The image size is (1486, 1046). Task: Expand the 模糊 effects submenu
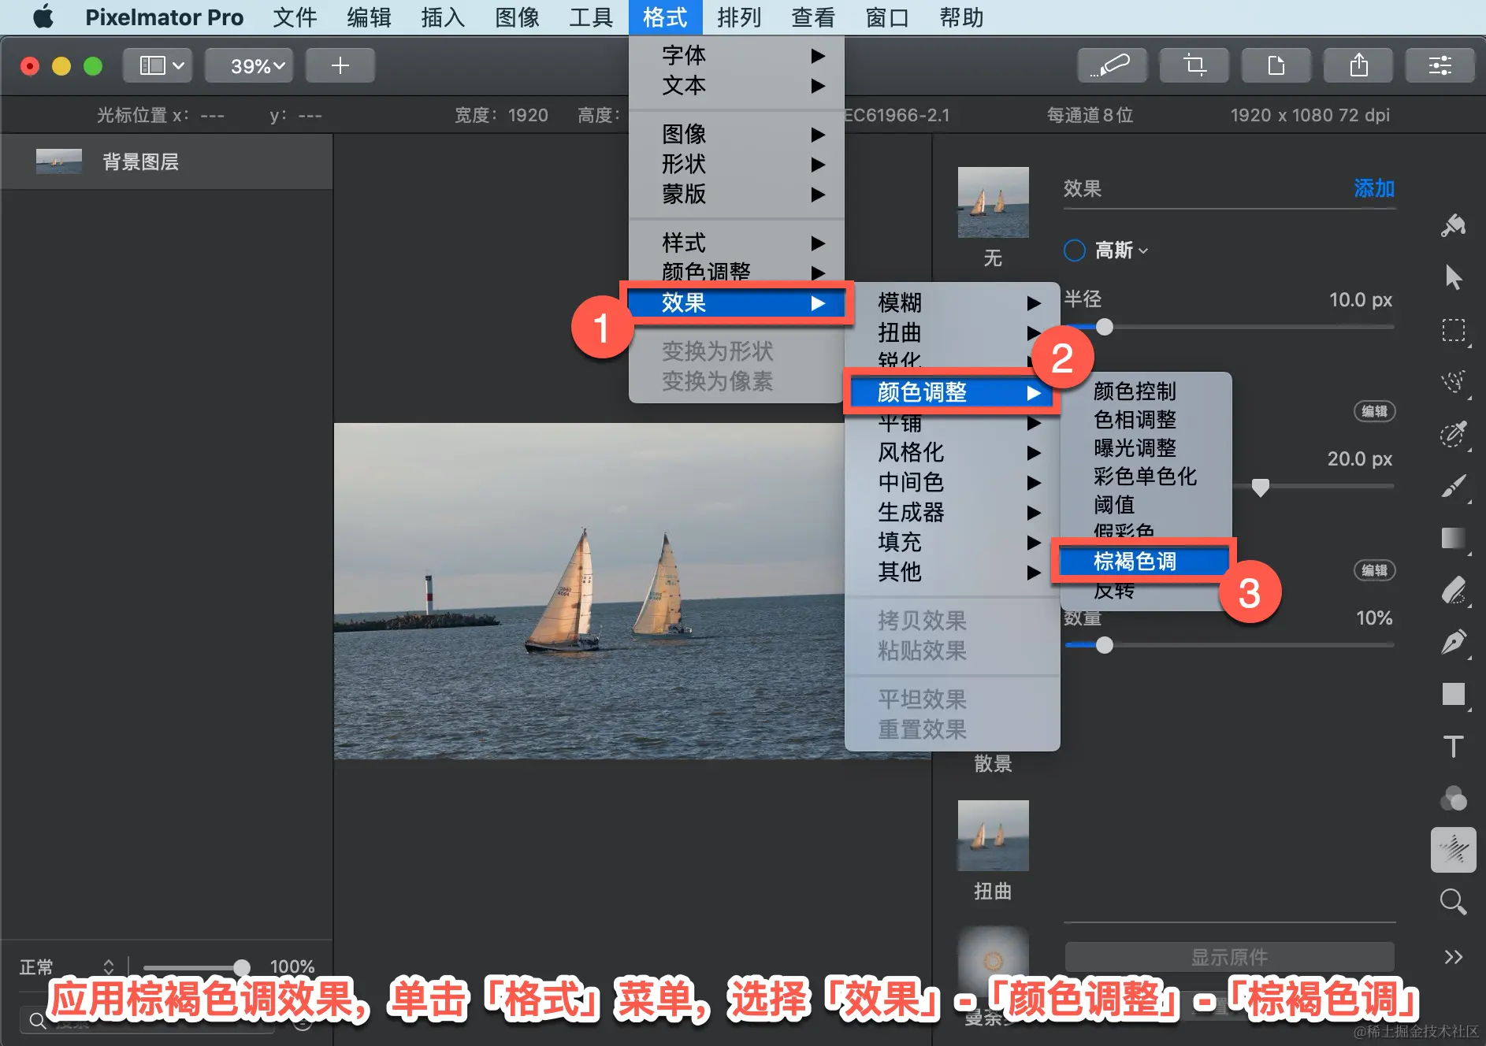click(x=953, y=302)
